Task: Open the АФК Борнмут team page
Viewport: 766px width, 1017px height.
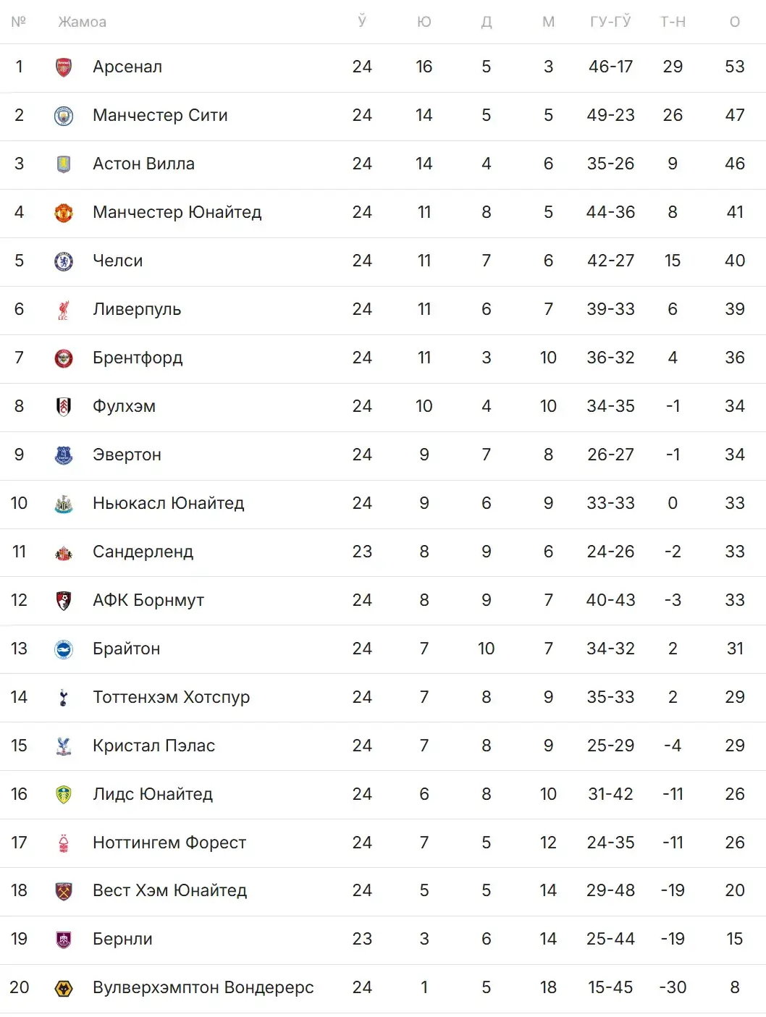Action: [x=148, y=601]
